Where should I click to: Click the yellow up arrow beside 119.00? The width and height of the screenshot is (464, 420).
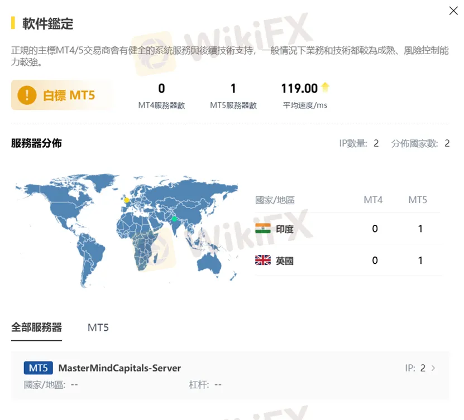(325, 88)
